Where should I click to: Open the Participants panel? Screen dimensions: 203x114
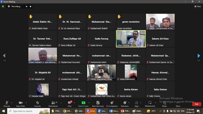53,103
